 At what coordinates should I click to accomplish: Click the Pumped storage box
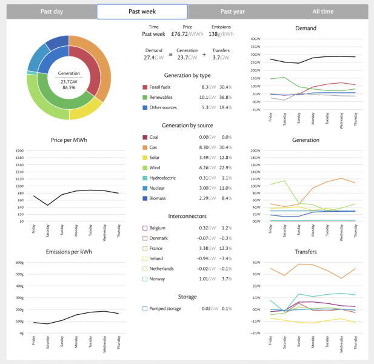tap(145, 308)
